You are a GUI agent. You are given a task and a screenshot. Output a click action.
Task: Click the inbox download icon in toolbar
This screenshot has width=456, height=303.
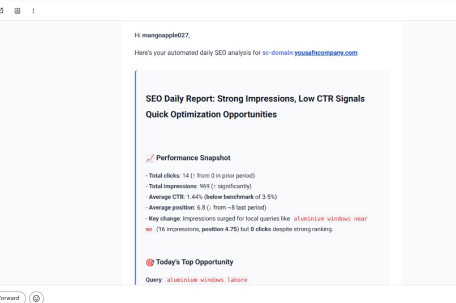coord(18,11)
